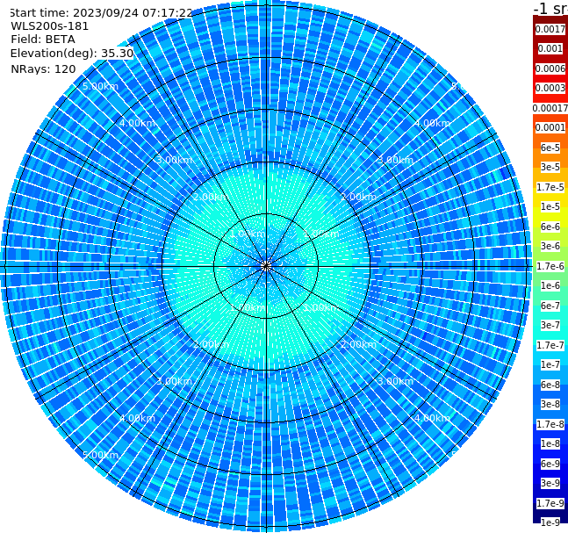Select the lower-right 3.00km range label
The image size is (568, 533).
(395, 381)
